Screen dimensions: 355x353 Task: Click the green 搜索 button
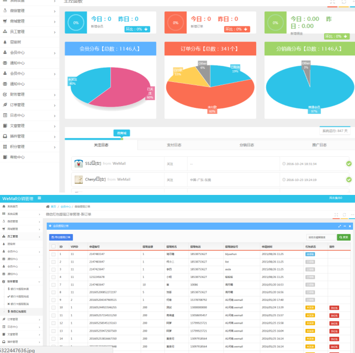pos(343,237)
